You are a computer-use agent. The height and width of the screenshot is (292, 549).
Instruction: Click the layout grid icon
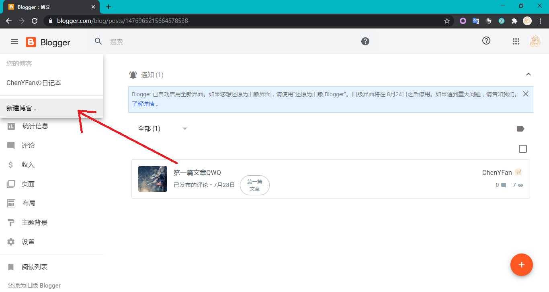pyautogui.click(x=11, y=203)
